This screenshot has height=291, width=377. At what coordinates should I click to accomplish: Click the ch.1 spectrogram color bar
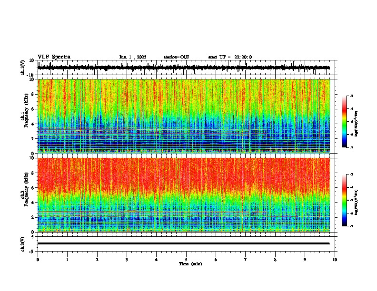click(x=344, y=122)
